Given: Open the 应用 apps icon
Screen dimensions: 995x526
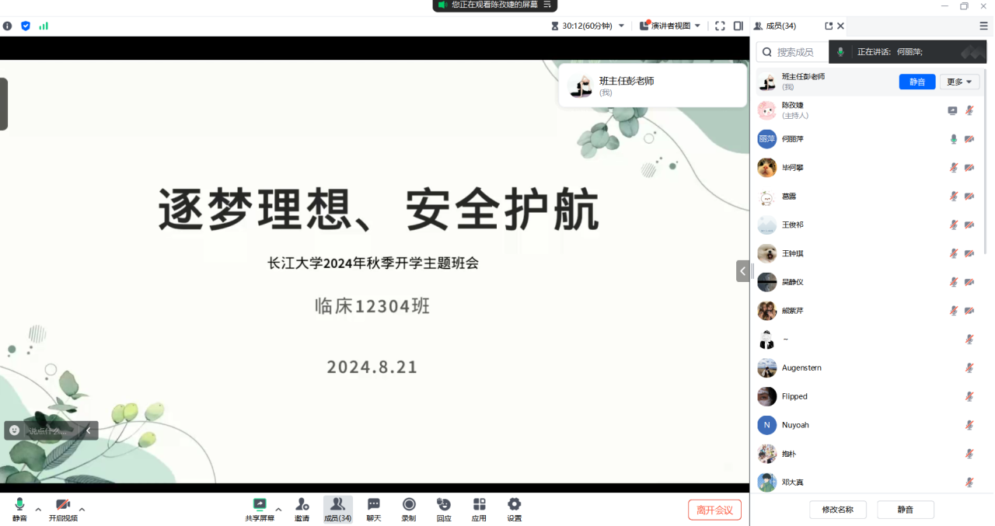Looking at the screenshot, I should tap(479, 509).
